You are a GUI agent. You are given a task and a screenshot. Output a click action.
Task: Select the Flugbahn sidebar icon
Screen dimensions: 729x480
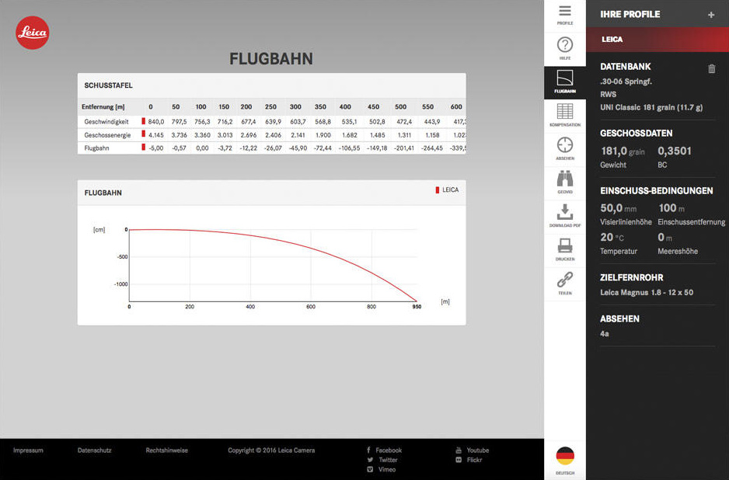click(x=565, y=78)
